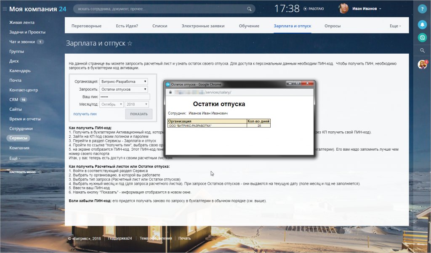This screenshot has height=253, width=431.
Task: Click the padlock icon in popup address bar
Action: pyautogui.click(x=170, y=92)
